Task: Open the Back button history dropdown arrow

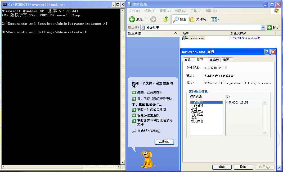Action: point(146,19)
